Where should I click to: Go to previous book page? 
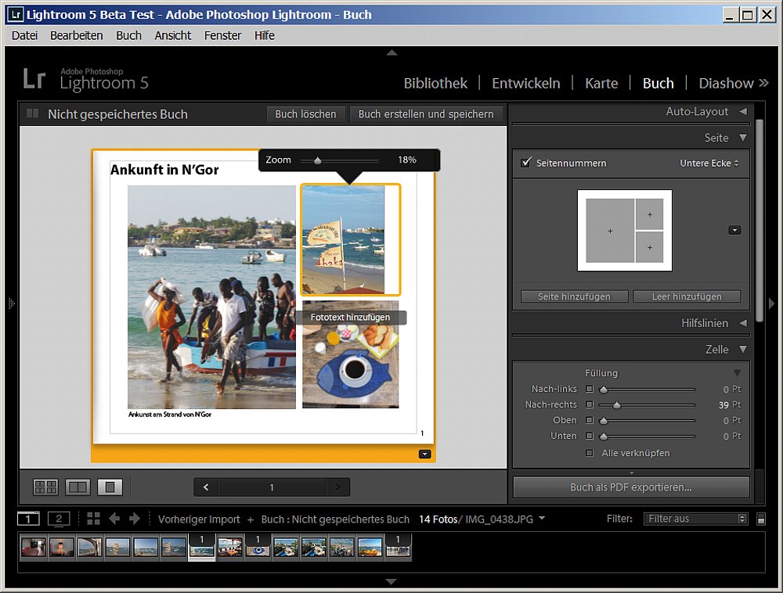(206, 487)
